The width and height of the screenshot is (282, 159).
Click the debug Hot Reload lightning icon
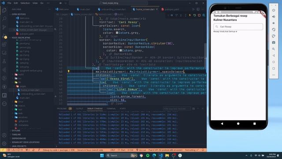[190, 15]
